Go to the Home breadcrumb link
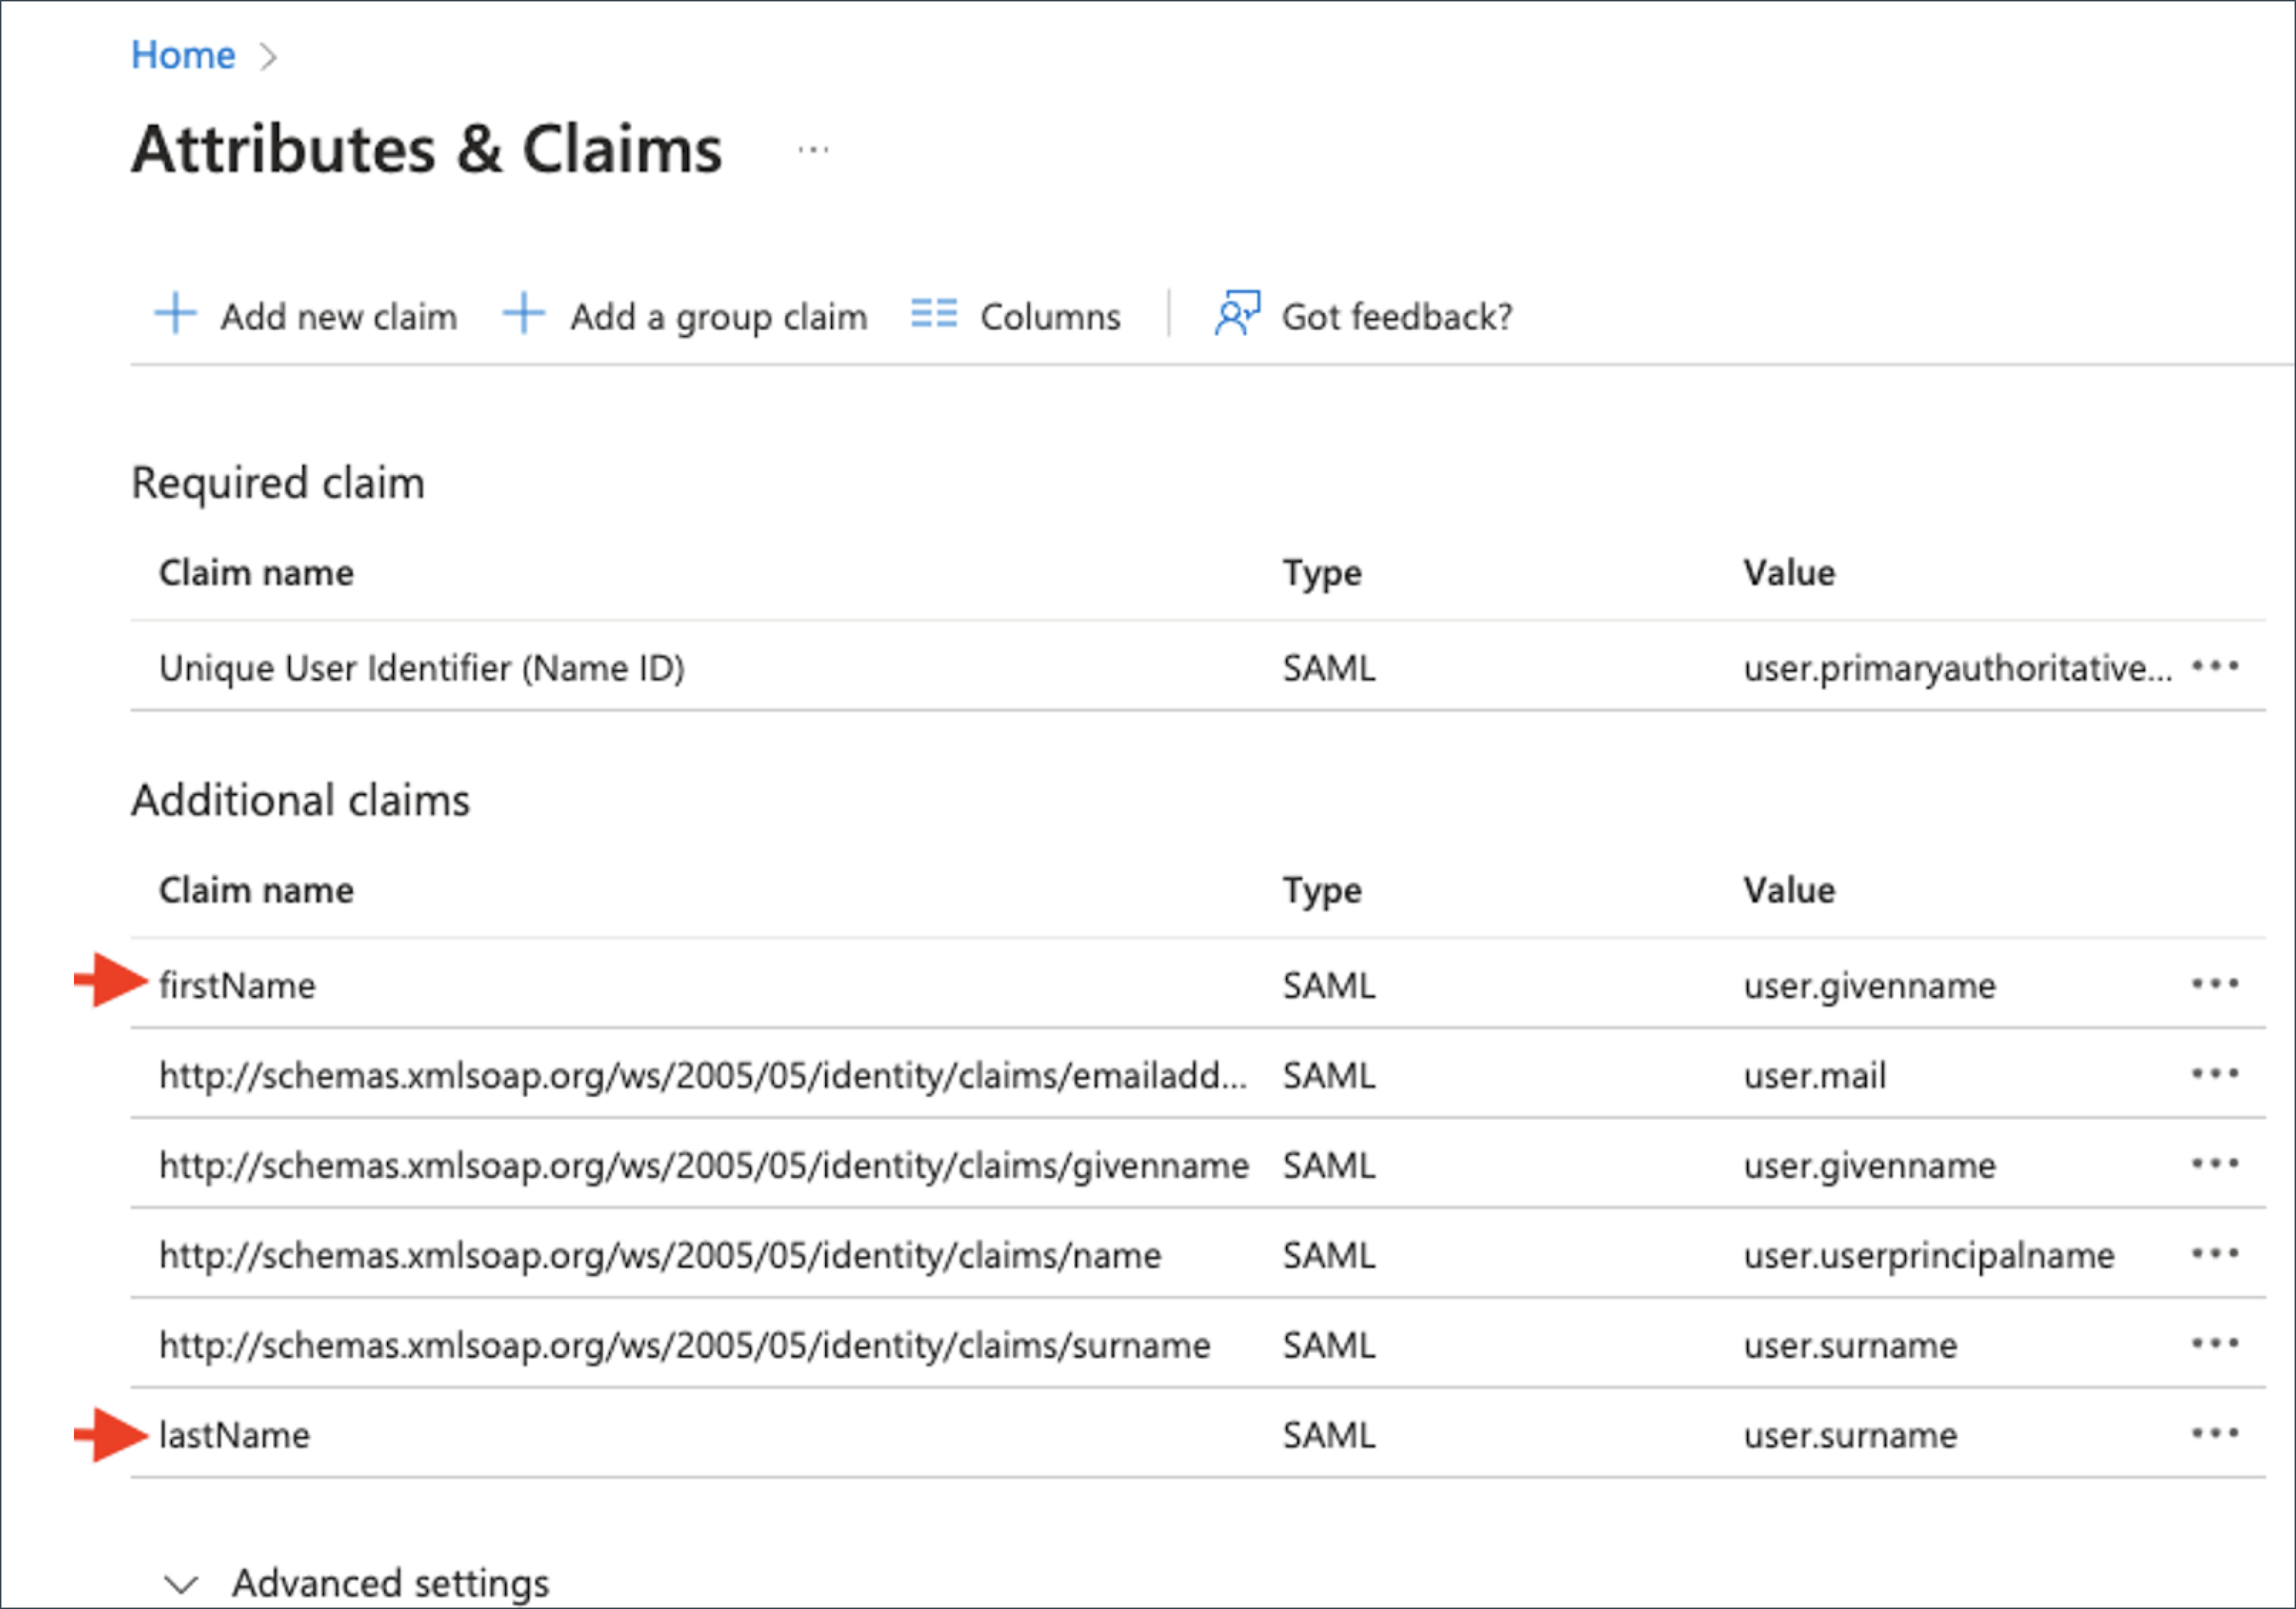This screenshot has width=2296, height=1609. coord(183,55)
